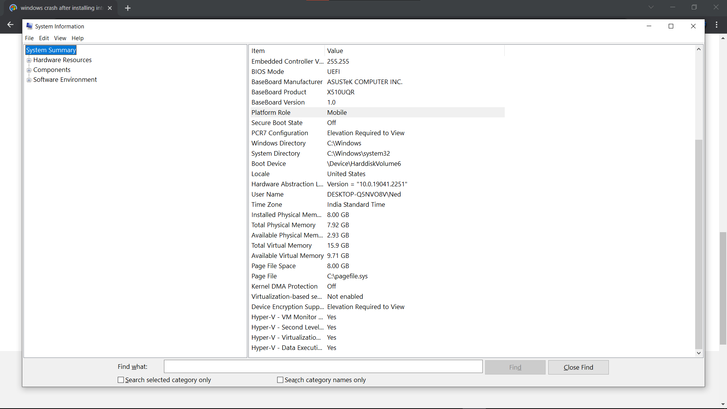Enable 'Search category names only' checkbox
The image size is (727, 409).
(280, 380)
